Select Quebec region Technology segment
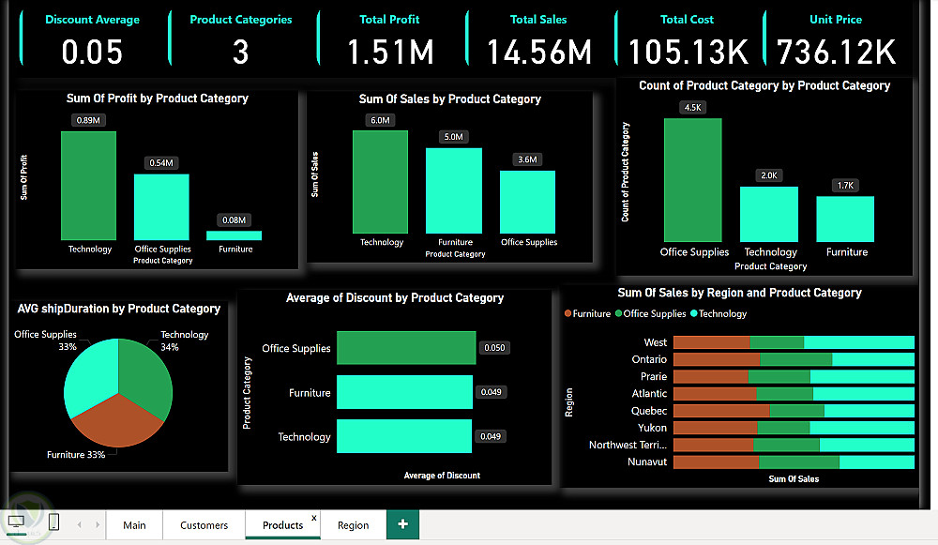The width and height of the screenshot is (938, 545). point(870,411)
